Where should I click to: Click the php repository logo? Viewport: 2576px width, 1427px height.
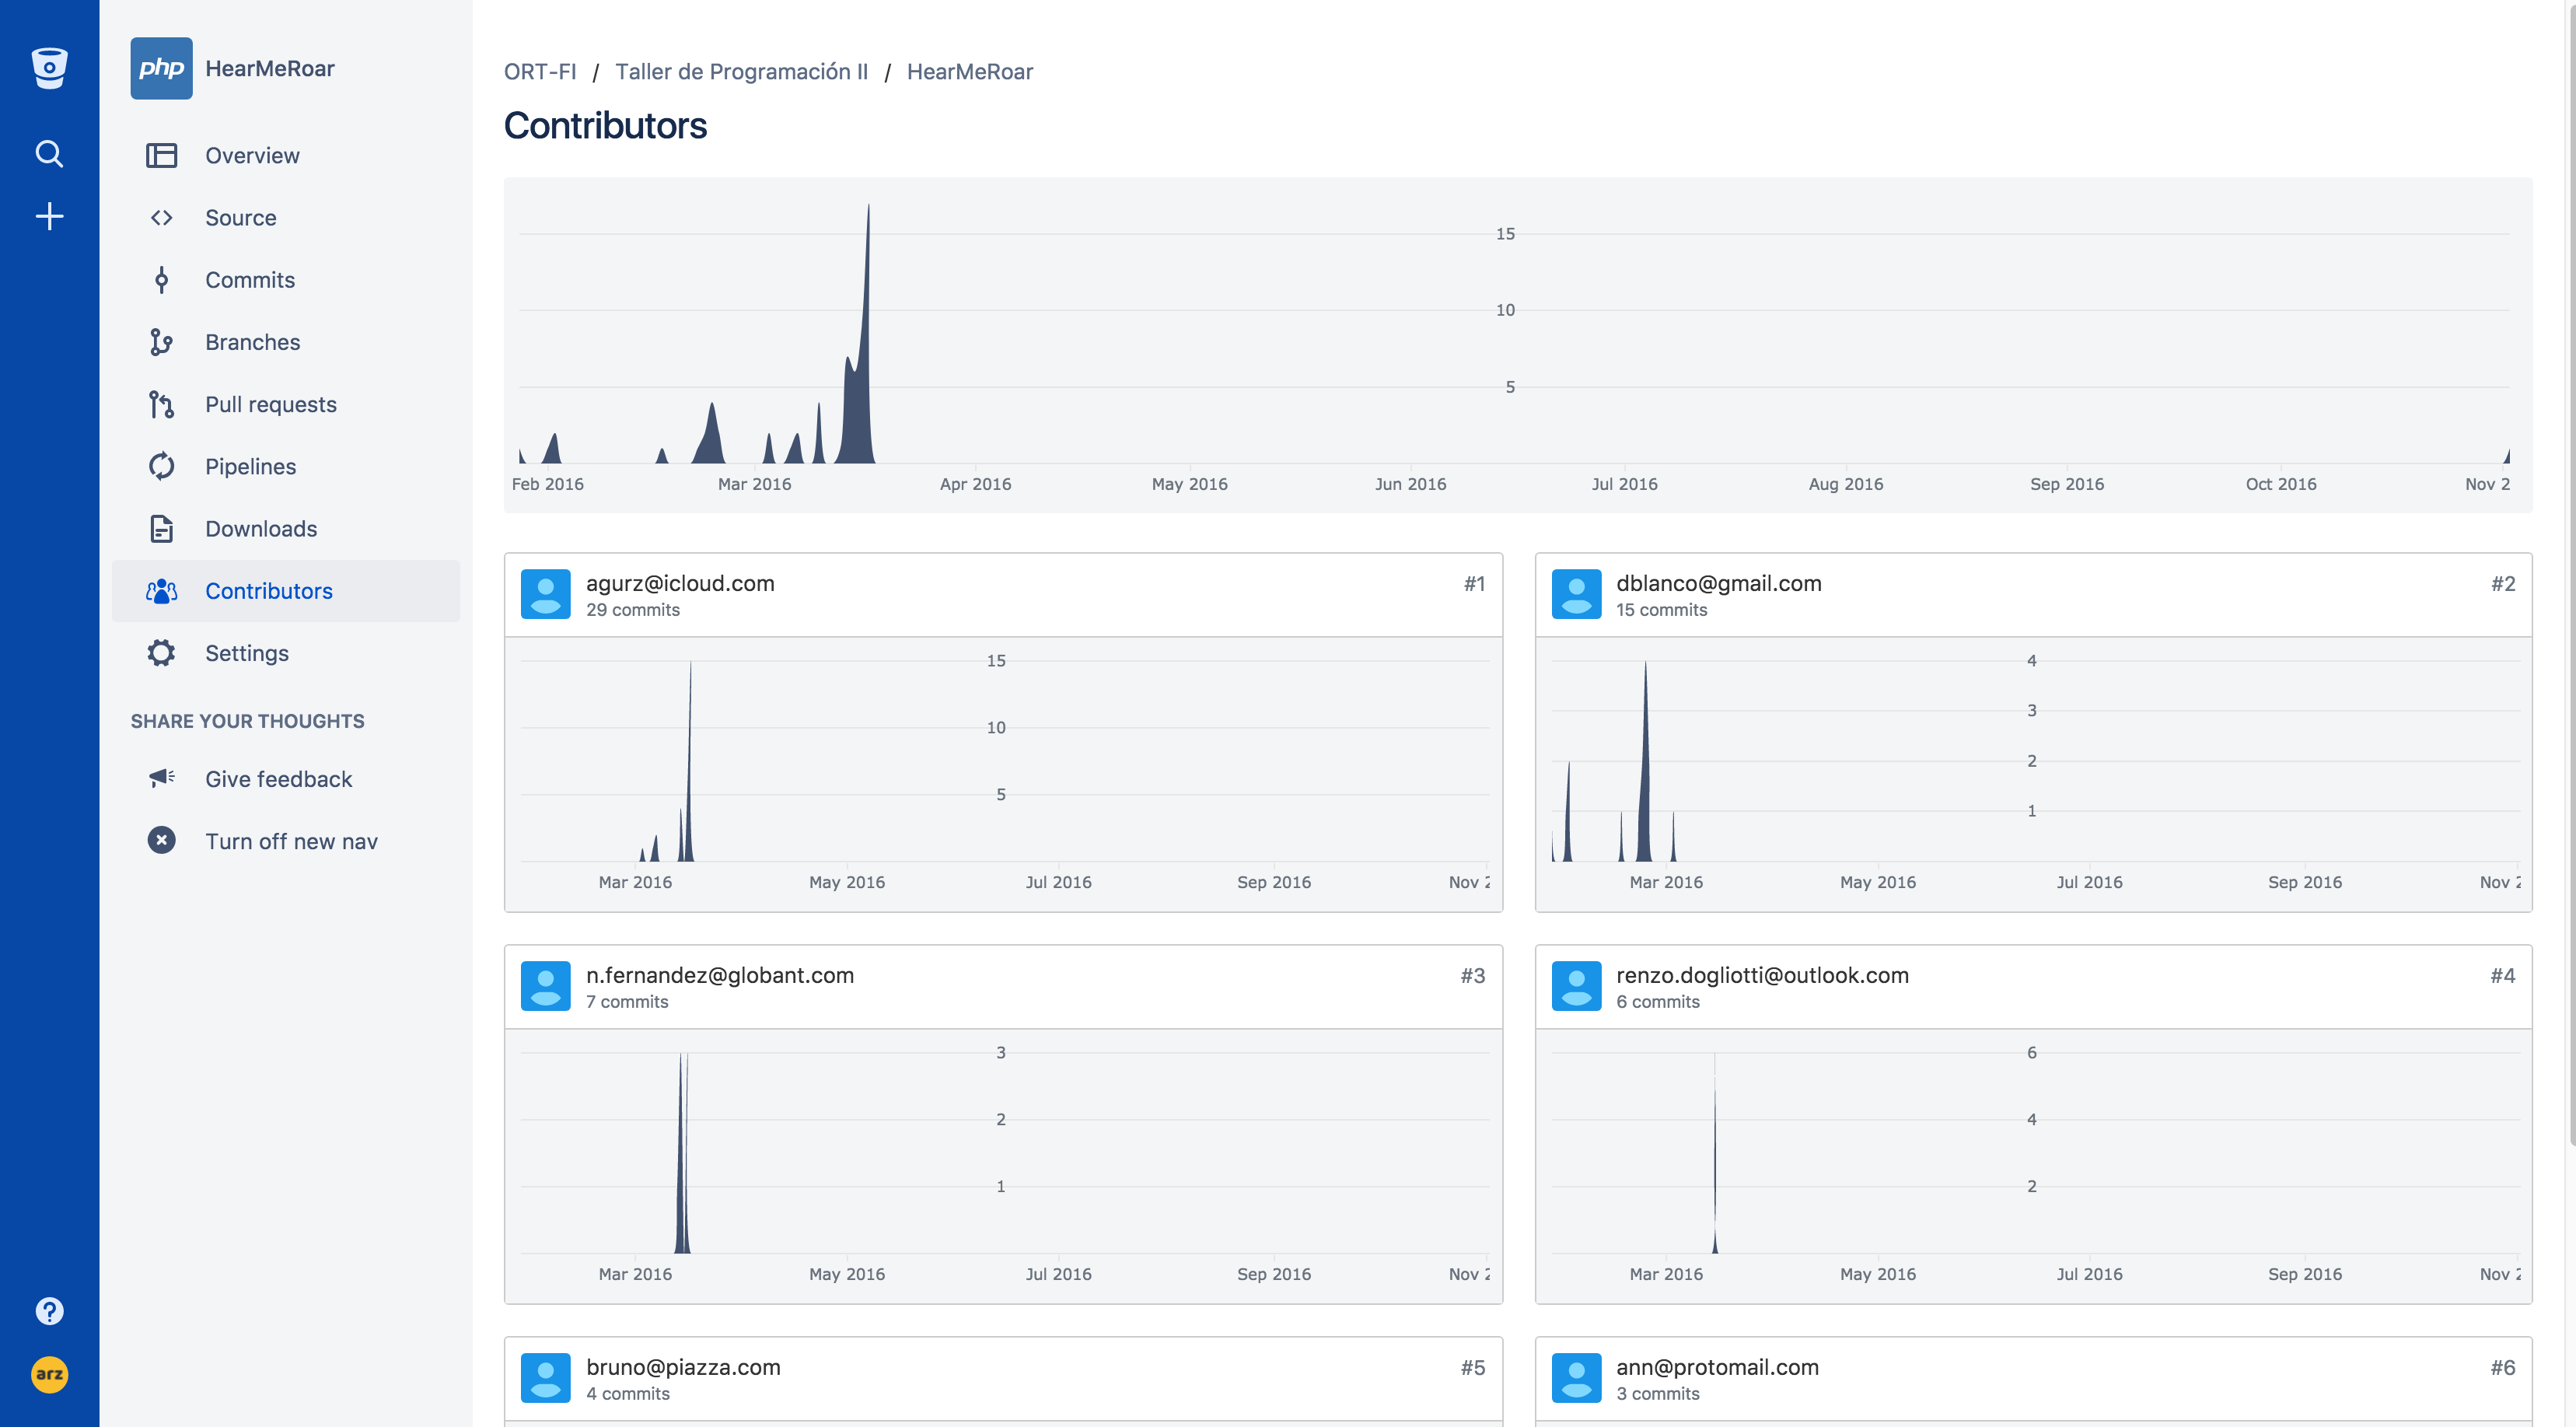[x=161, y=68]
